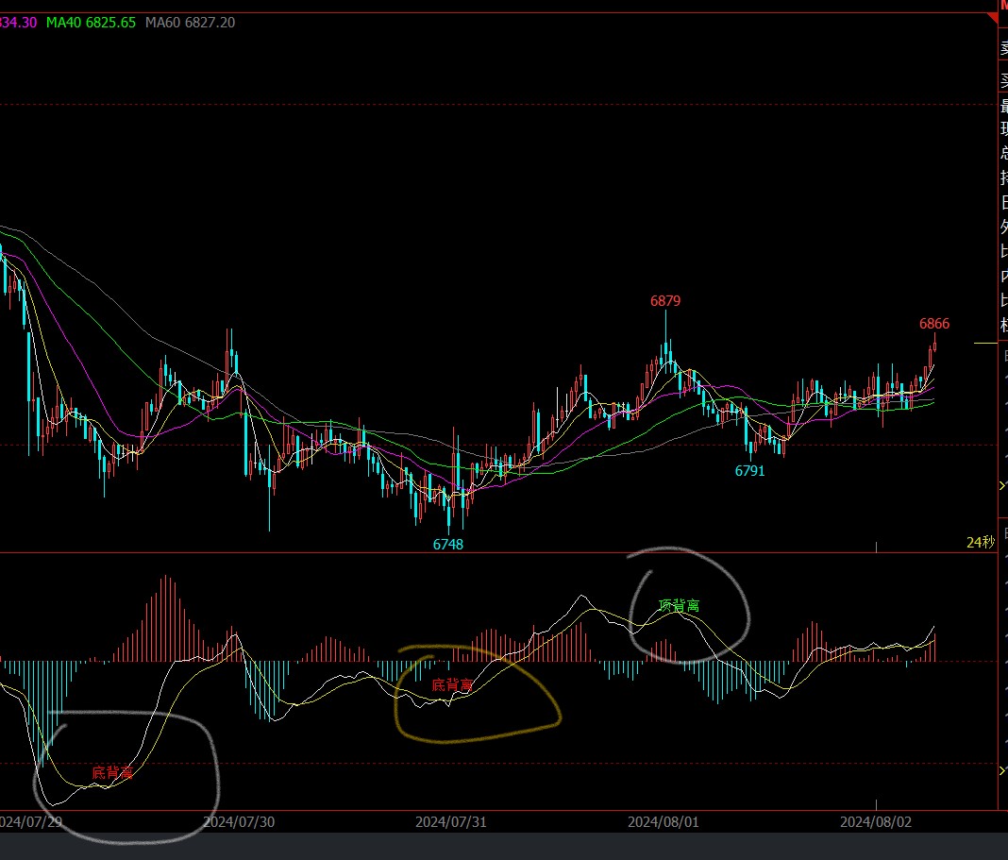The image size is (1008, 860).
Task: Select the 6866 latest high price label
Action: [x=934, y=324]
